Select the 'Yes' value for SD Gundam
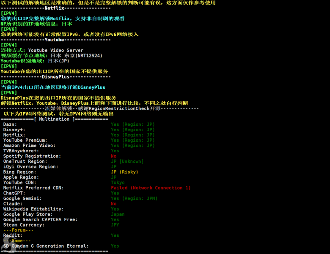This screenshot has height=254, width=330. 115,246
